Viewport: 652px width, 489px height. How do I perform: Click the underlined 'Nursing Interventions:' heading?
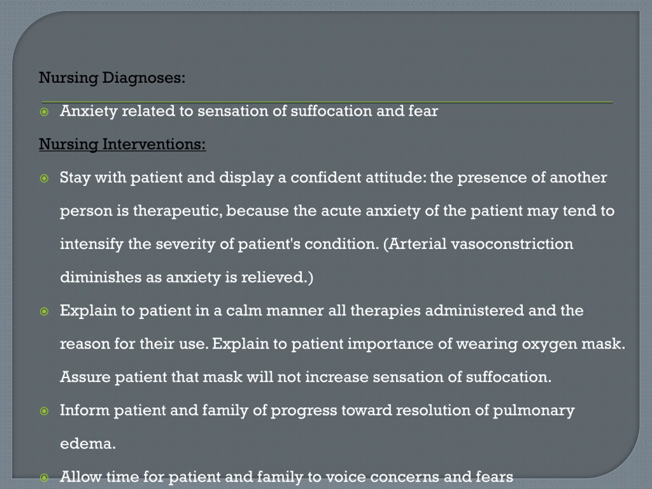pyautogui.click(x=122, y=145)
